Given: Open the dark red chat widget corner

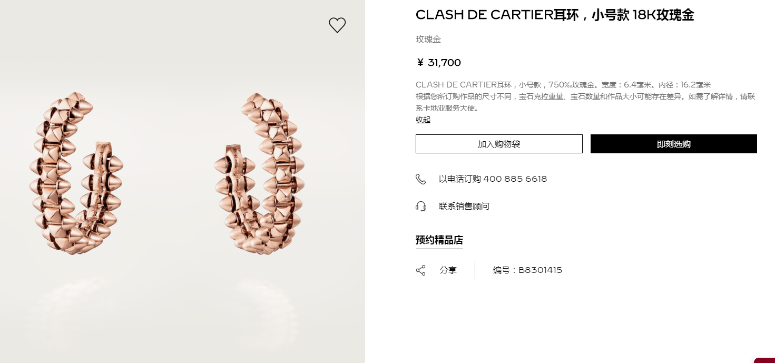Looking at the screenshot, I should [x=764, y=360].
